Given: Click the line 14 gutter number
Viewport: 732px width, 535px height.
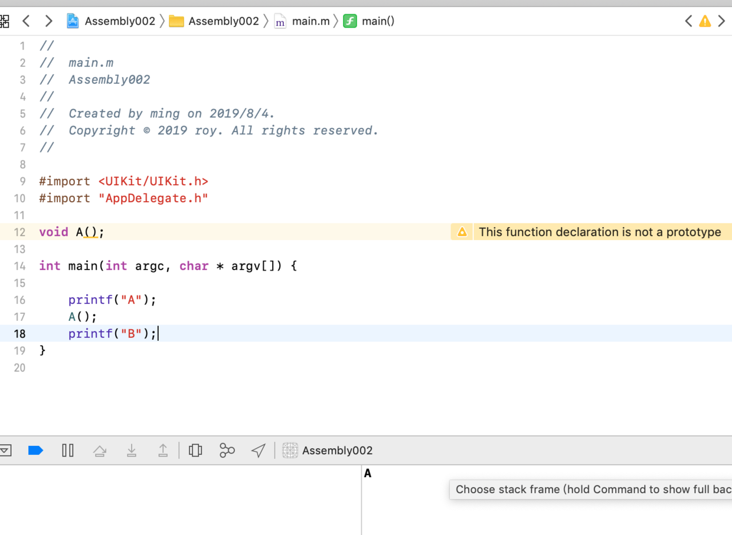Looking at the screenshot, I should [x=19, y=266].
